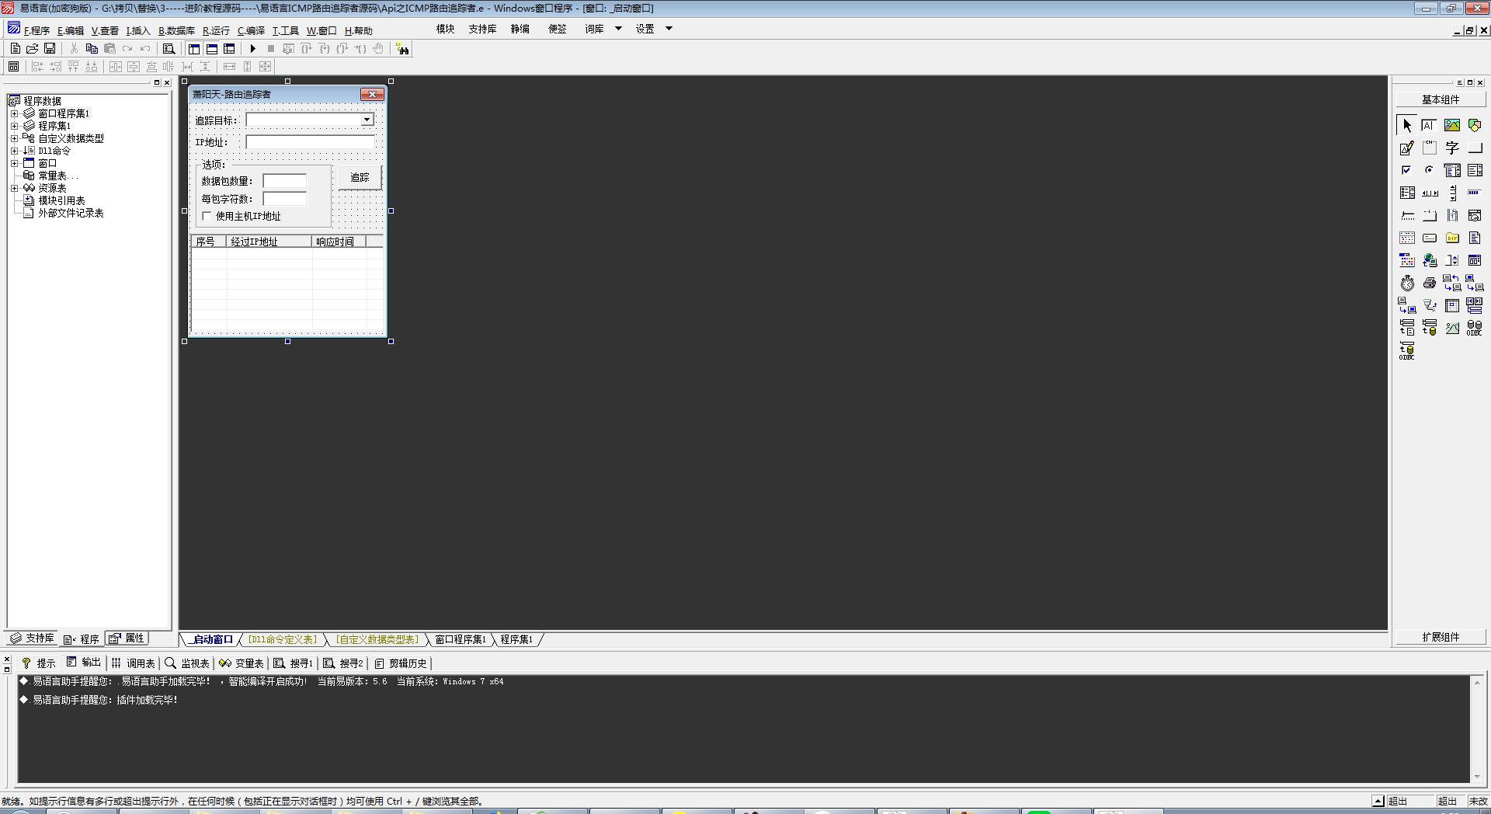The image size is (1491, 814).
Task: Select the color picker grid component icon
Action: point(1407,260)
